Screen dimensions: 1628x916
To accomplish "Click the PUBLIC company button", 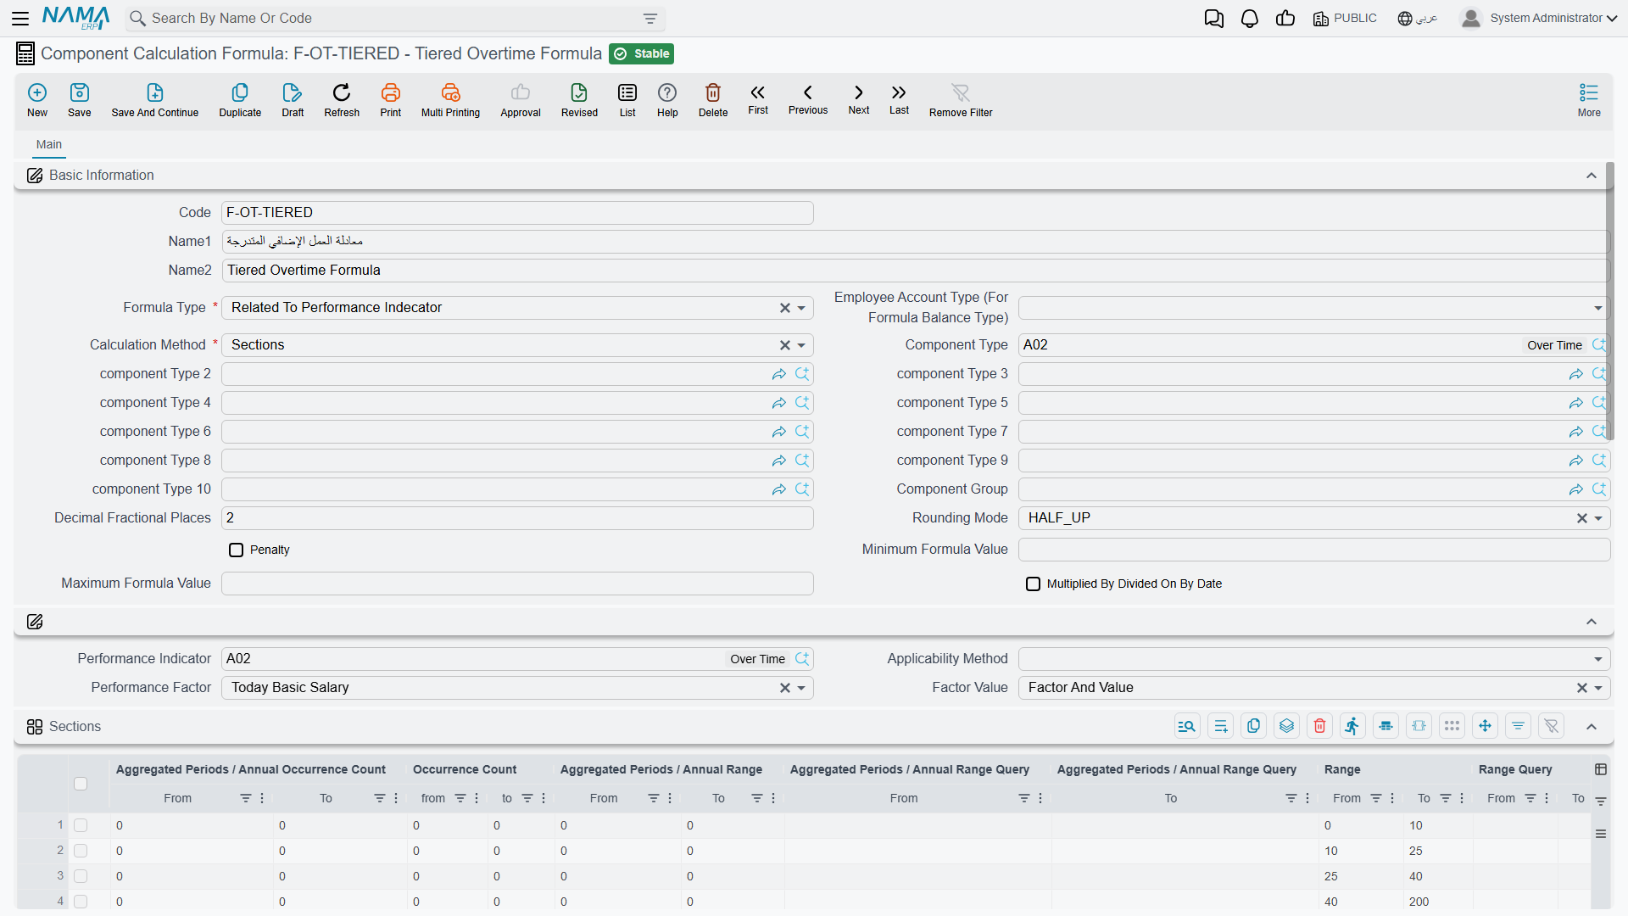I will click(x=1345, y=19).
